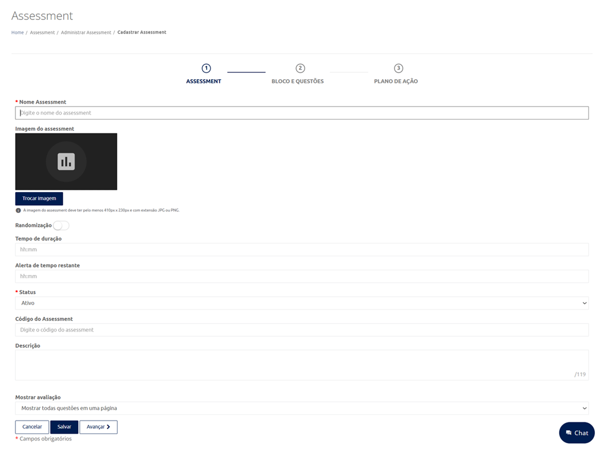Image resolution: width=604 pixels, height=453 pixels.
Task: Go to the PLANO DE AÇÃO step
Action: [396, 81]
